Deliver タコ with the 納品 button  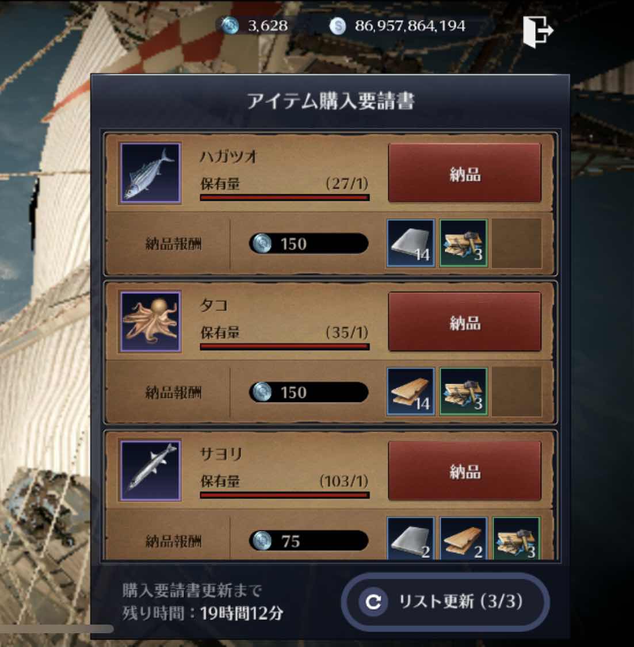465,321
